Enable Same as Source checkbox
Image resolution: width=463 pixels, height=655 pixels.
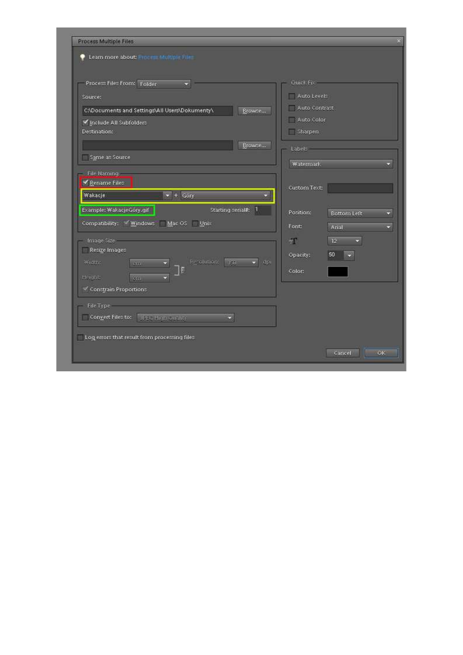[86, 157]
